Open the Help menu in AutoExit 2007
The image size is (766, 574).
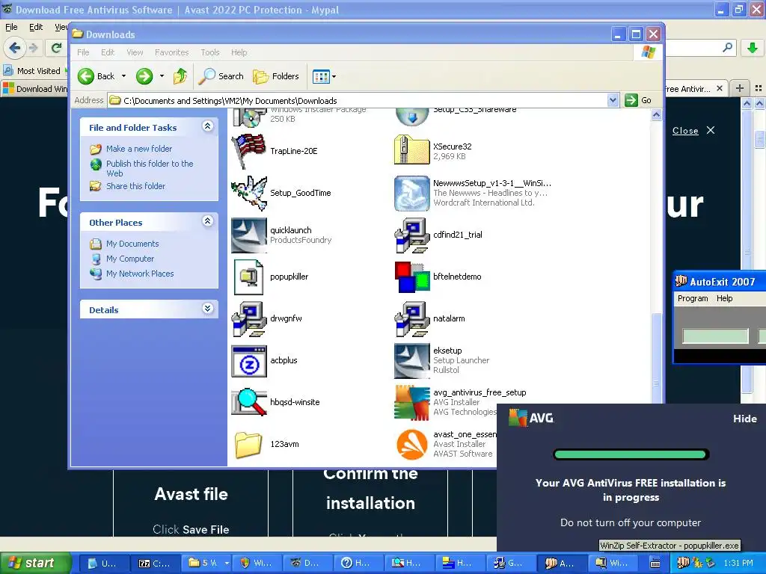click(x=724, y=298)
